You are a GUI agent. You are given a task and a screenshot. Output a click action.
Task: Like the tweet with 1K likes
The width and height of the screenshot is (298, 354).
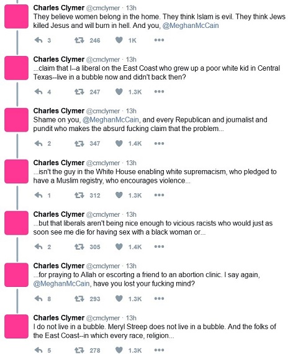point(119,40)
